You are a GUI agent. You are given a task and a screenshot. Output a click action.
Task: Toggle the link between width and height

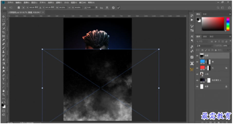click(69, 8)
